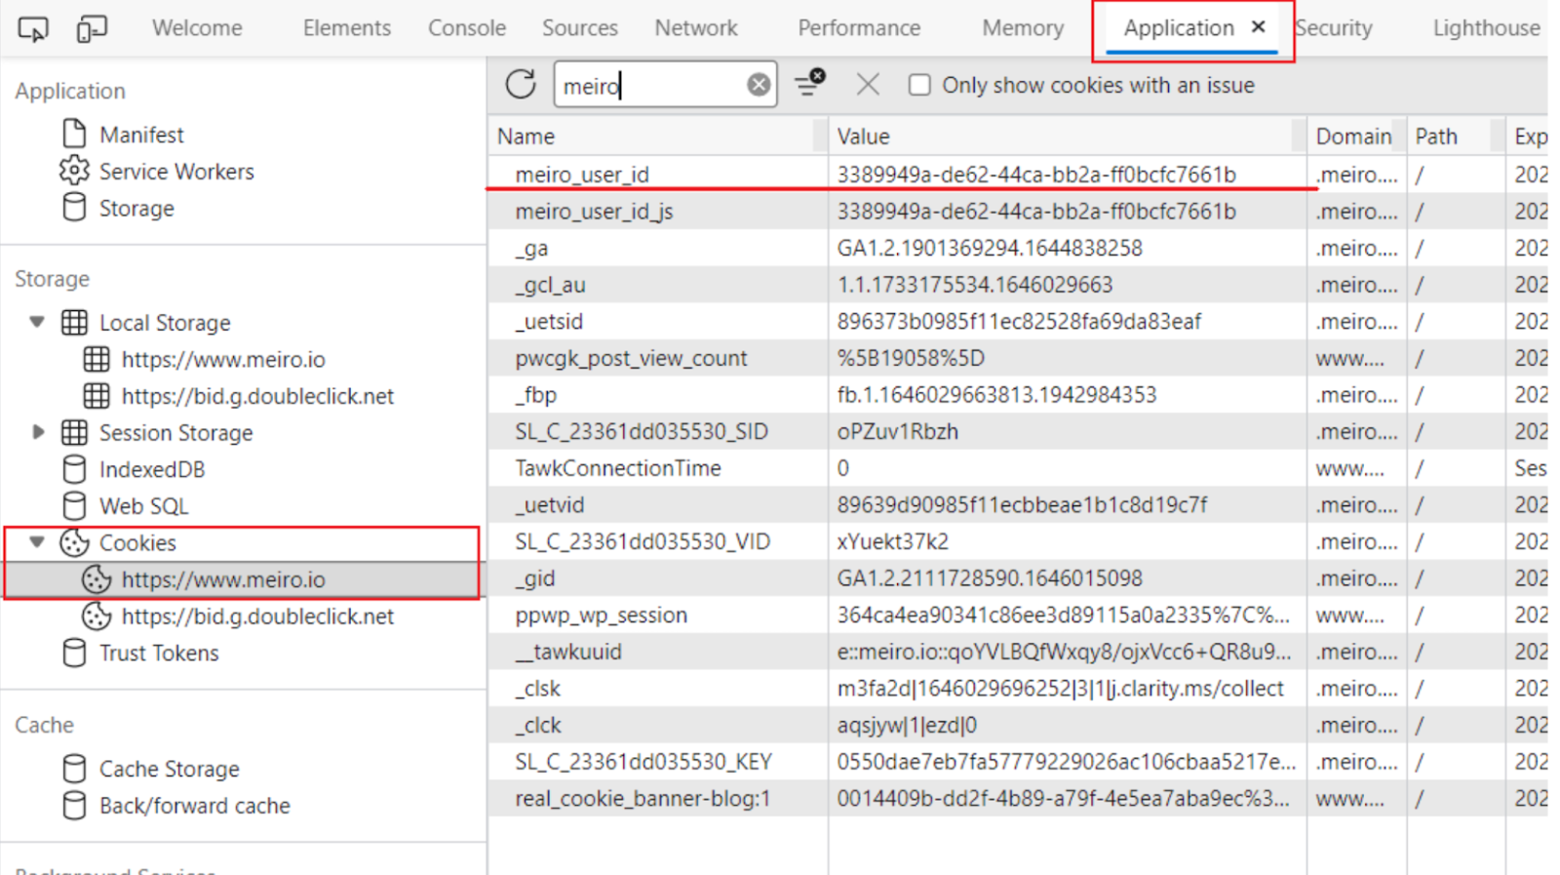Screen dimensions: 1560x875
Task: Select https://bid.g.doubleclick.net under Local Storage
Action: [x=257, y=396]
